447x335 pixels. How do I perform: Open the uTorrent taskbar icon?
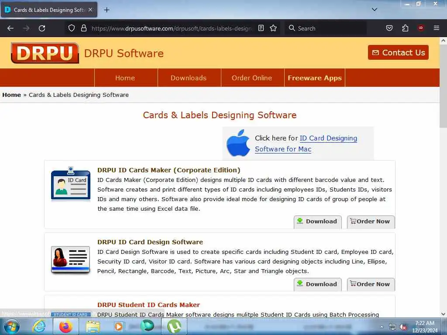tap(174, 326)
